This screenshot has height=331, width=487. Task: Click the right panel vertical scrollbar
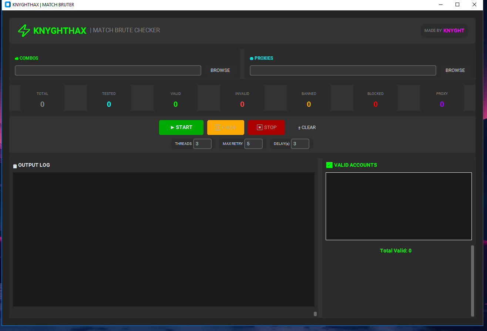[473, 281]
